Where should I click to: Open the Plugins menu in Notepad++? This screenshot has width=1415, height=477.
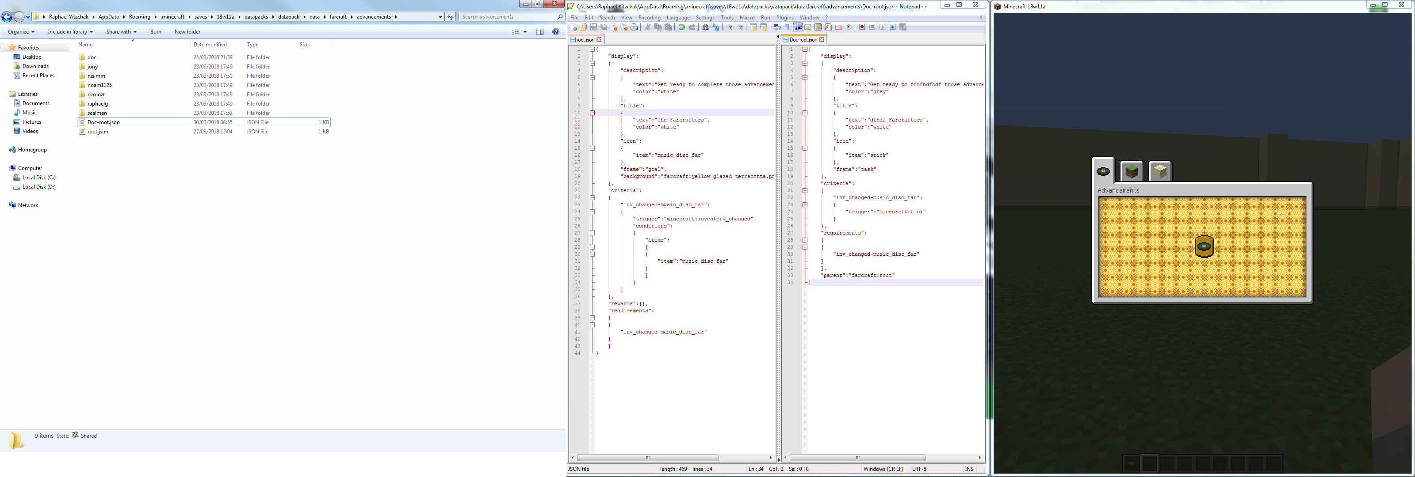(x=784, y=18)
